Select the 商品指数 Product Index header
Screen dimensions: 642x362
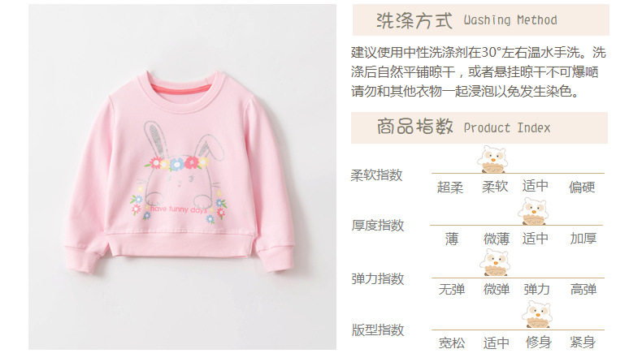(x=479, y=127)
